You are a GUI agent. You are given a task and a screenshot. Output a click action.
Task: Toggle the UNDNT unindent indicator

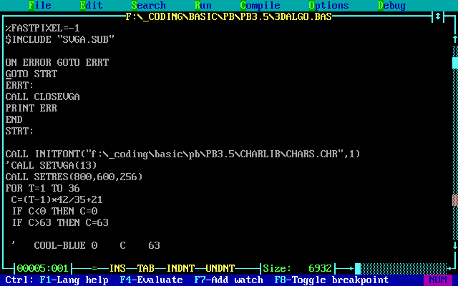220,268
